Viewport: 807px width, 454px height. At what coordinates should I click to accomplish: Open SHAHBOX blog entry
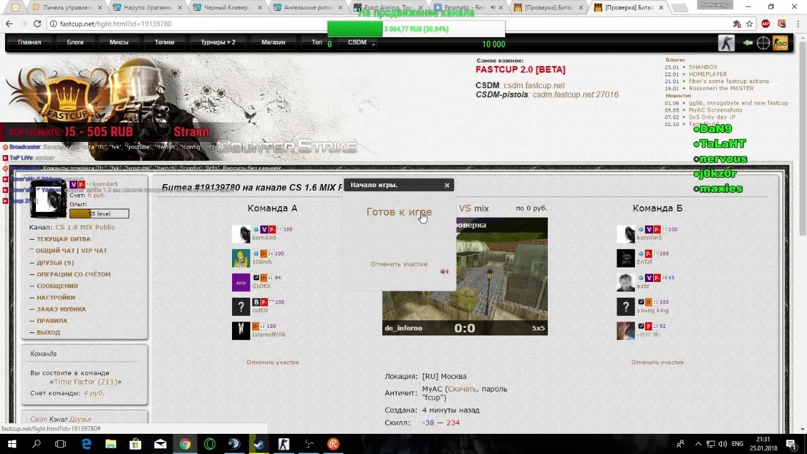pos(703,67)
